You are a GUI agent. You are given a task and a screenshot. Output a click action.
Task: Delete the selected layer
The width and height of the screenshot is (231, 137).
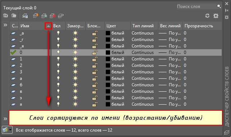pyautogui.click(x=52, y=15)
